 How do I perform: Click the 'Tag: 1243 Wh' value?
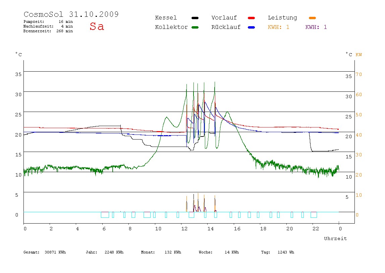pyautogui.click(x=278, y=252)
